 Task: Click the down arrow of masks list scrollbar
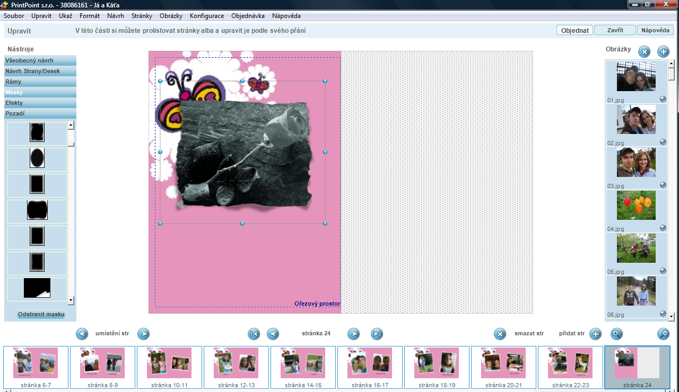click(71, 300)
